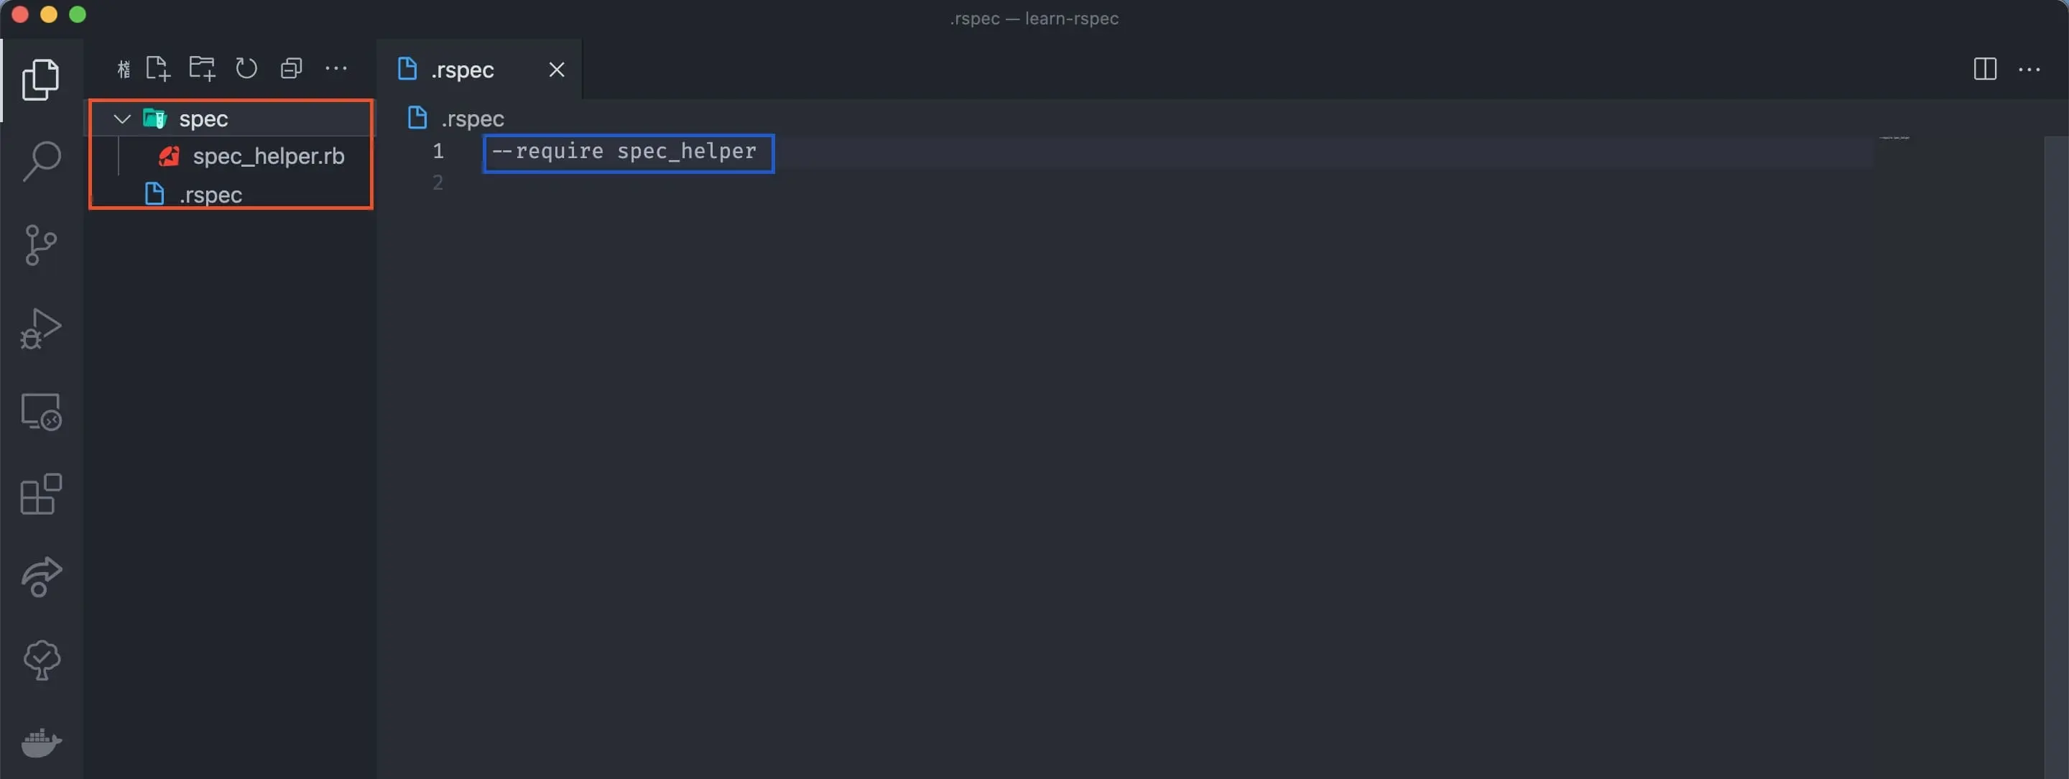Open the Extensions view
The image size is (2069, 779).
[40, 494]
